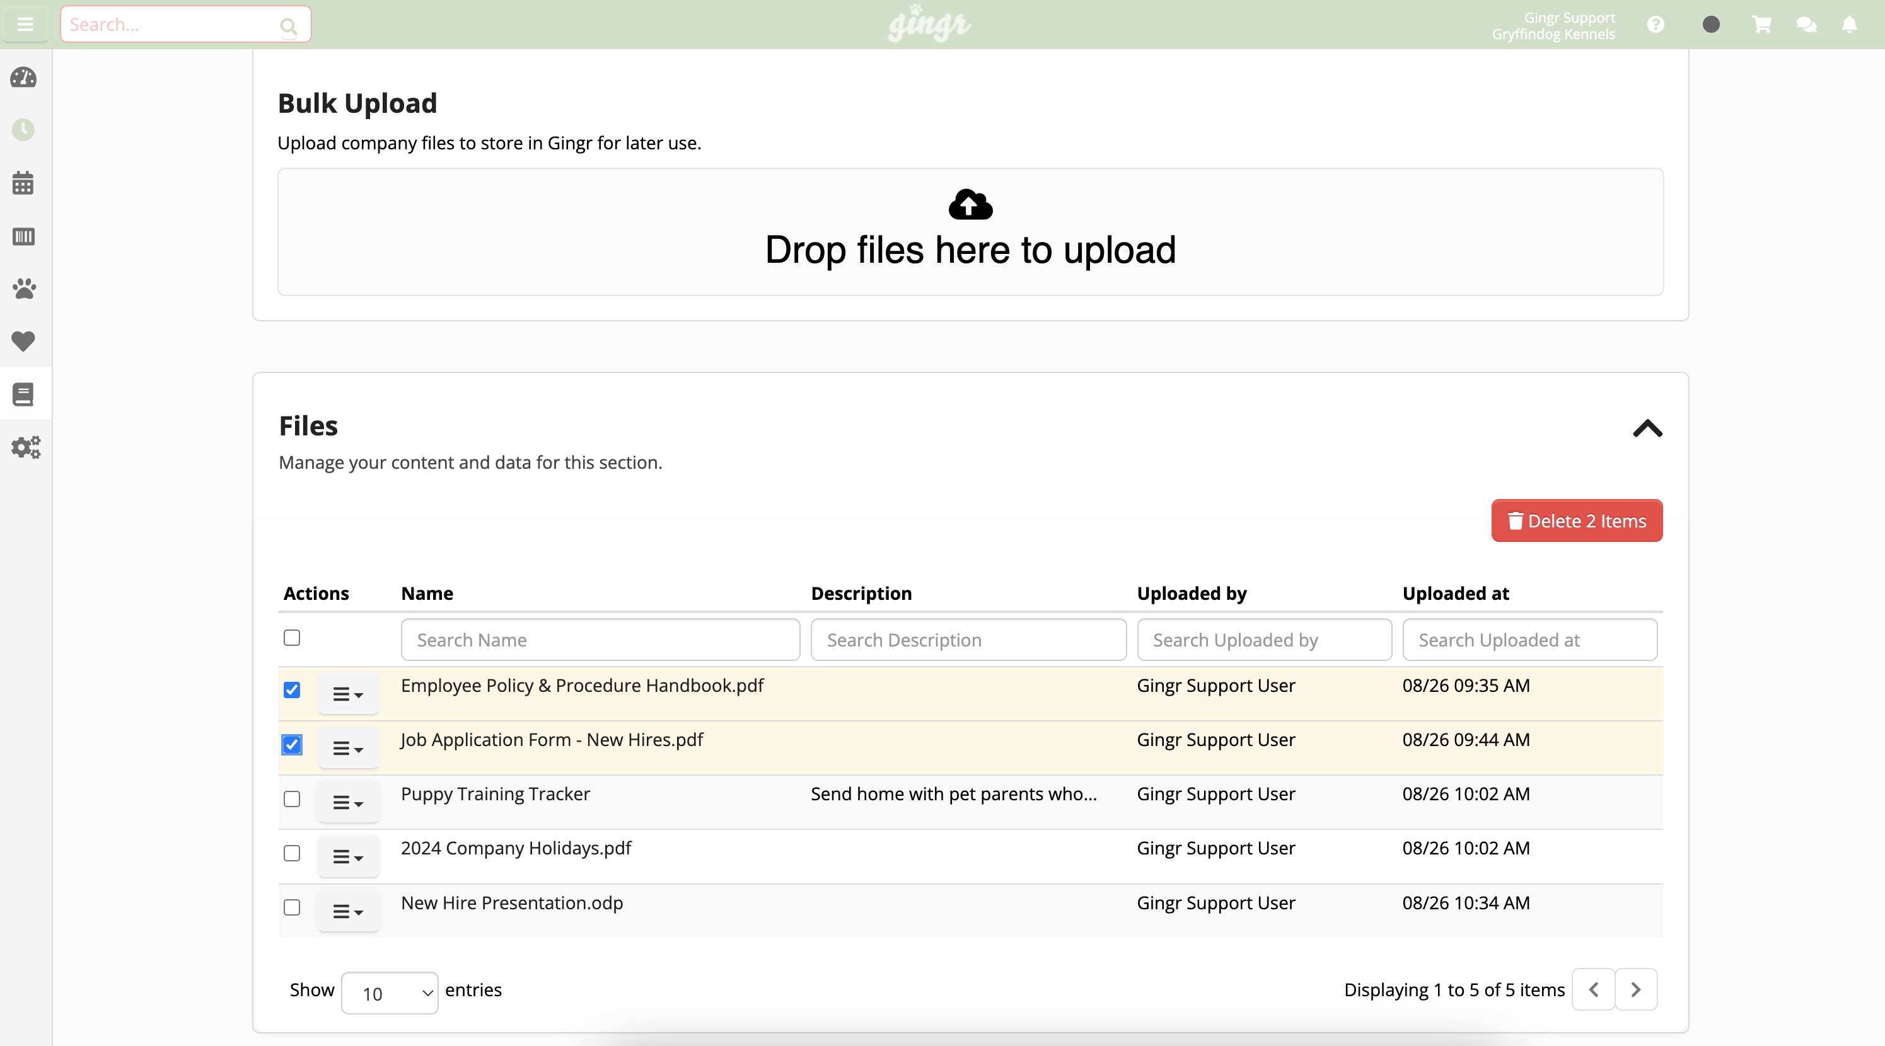Uncheck Employee Policy & Procedure Handbook.pdf
The width and height of the screenshot is (1885, 1046).
(x=291, y=690)
